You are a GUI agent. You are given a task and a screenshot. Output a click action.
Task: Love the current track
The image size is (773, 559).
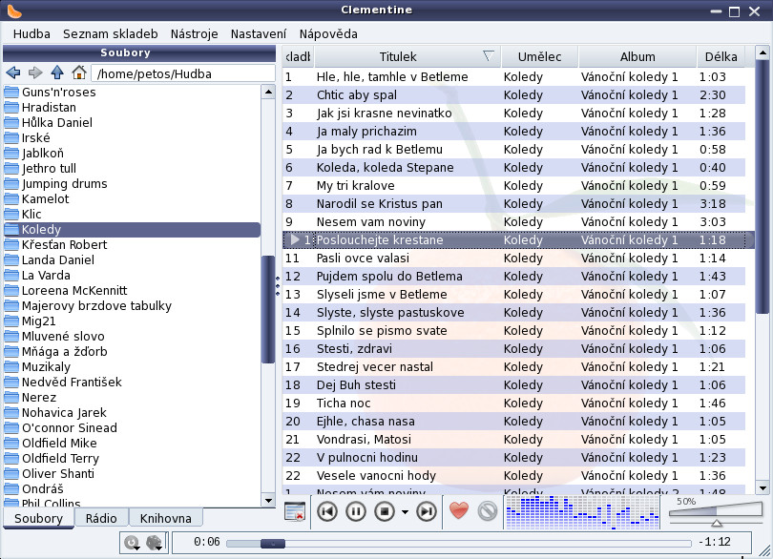tap(459, 510)
